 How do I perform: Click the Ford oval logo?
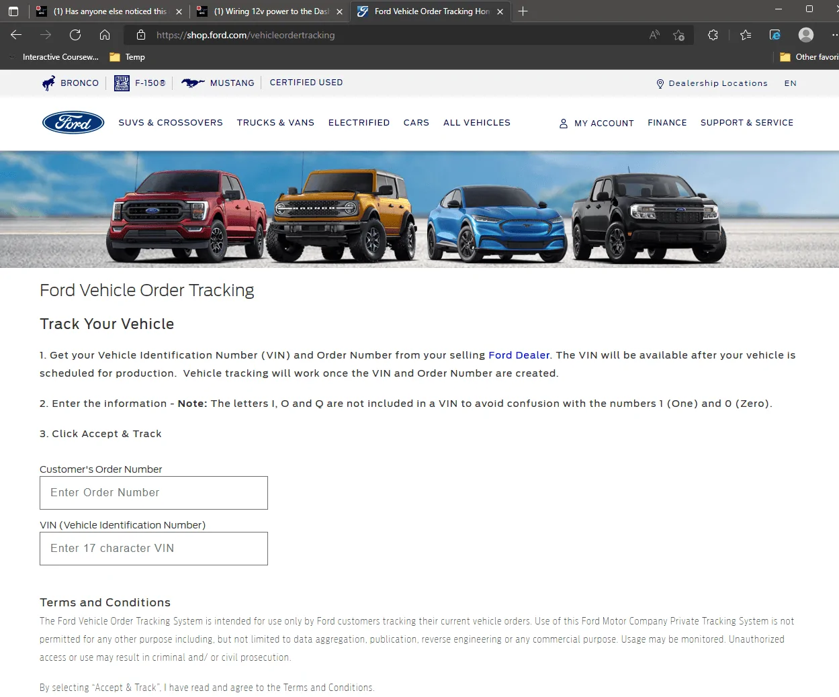pos(73,122)
